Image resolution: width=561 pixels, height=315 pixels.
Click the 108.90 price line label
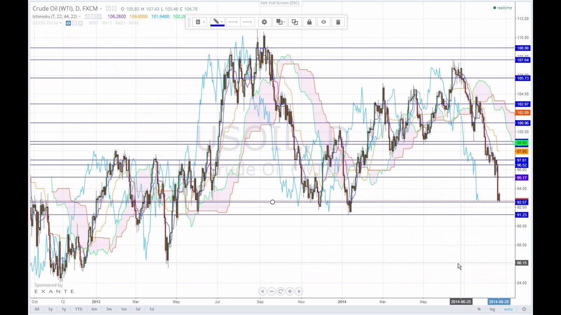pos(522,48)
